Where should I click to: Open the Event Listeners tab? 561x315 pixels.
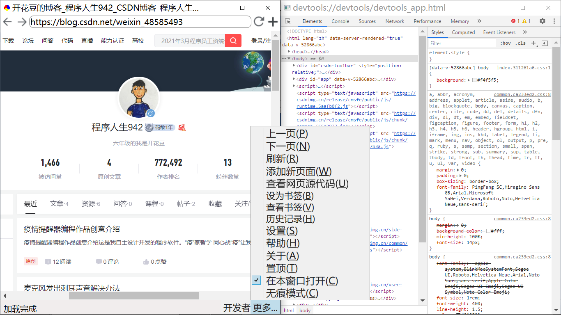[499, 32]
